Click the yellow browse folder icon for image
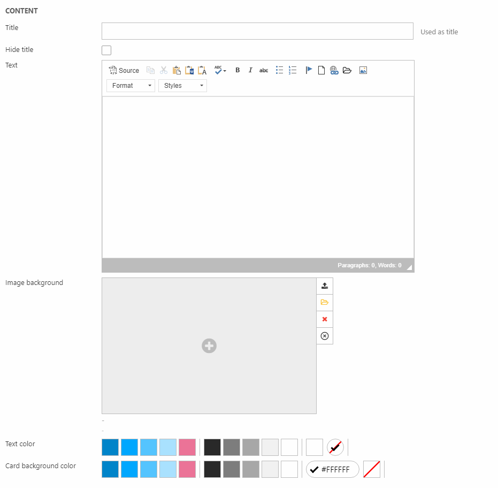498x488 pixels. (325, 302)
